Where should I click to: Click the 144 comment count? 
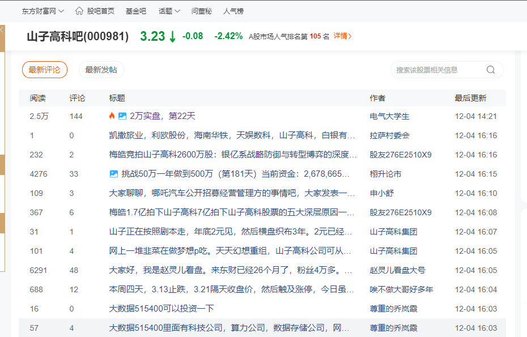point(76,116)
